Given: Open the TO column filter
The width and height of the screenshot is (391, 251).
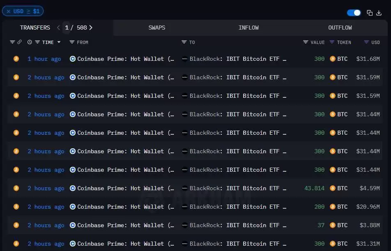Looking at the screenshot, I should coord(184,42).
